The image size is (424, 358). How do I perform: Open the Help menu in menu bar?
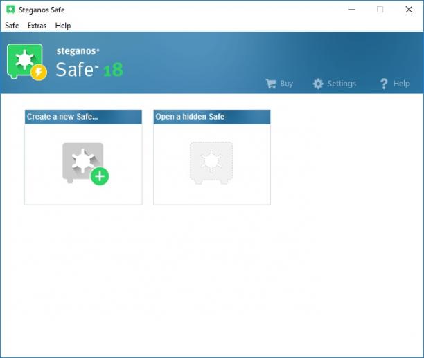coord(63,26)
